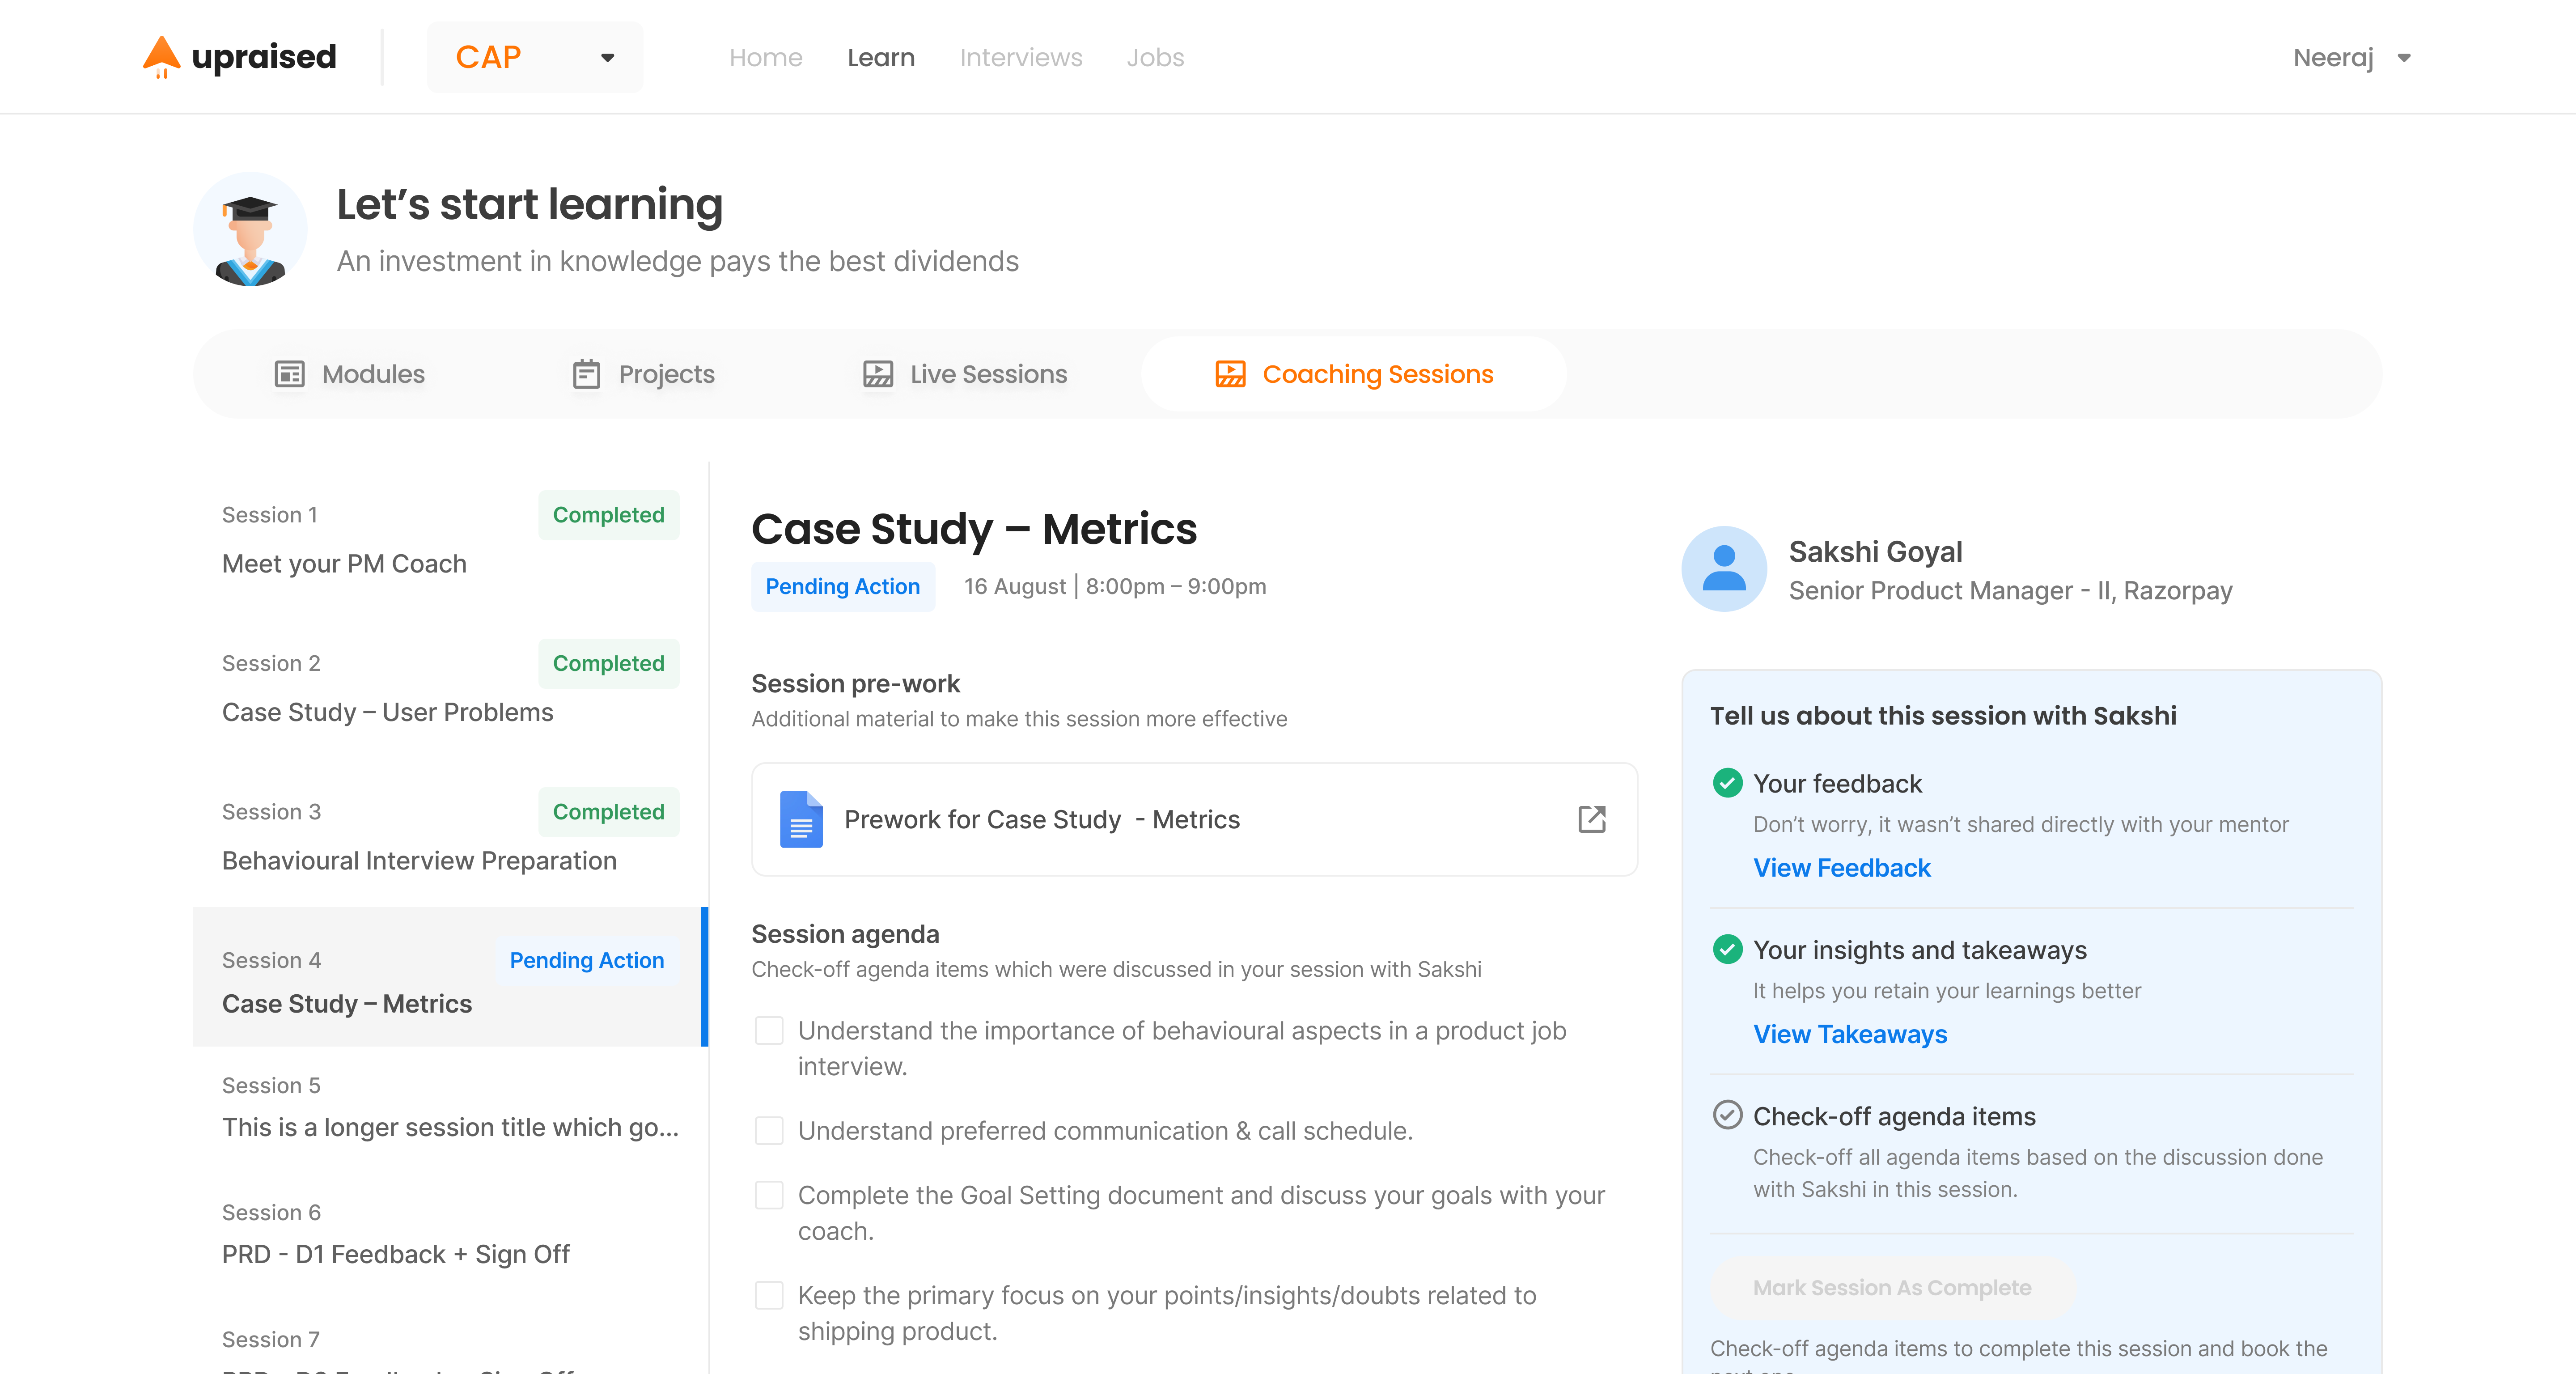Click the Modules tab icon
This screenshot has height=1374, width=2576.
point(289,374)
